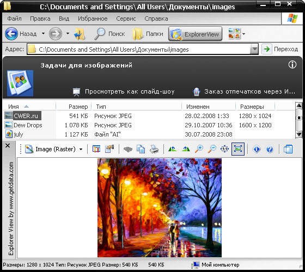The image size is (305, 272).
Task: Click the painting preview image
Action: (160, 208)
